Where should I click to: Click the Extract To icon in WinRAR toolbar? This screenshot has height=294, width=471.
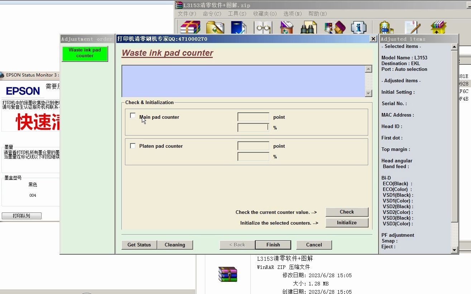tap(215, 28)
